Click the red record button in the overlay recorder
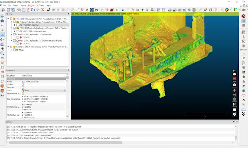 235,79
